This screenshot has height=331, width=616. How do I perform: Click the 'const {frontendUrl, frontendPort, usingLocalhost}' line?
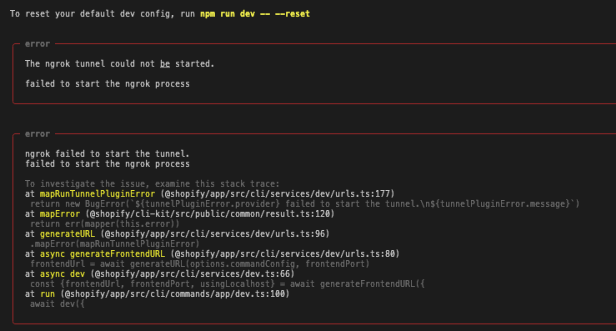pyautogui.click(x=227, y=284)
